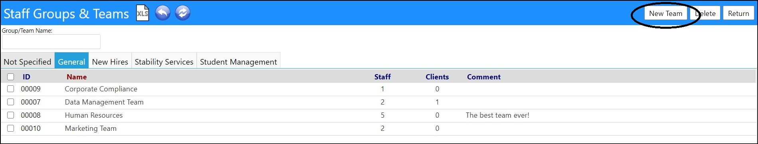Switch to the Not Specified tab

28,62
